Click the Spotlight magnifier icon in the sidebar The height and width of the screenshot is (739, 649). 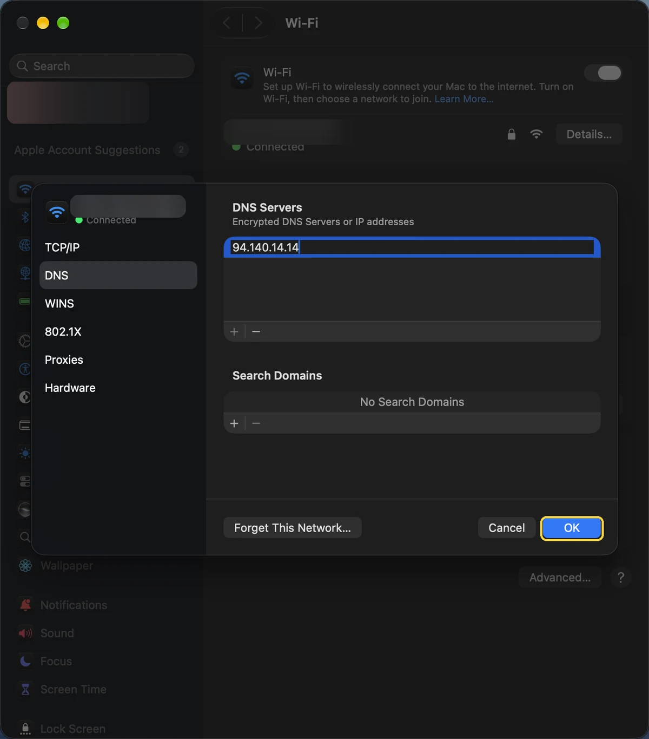25,537
